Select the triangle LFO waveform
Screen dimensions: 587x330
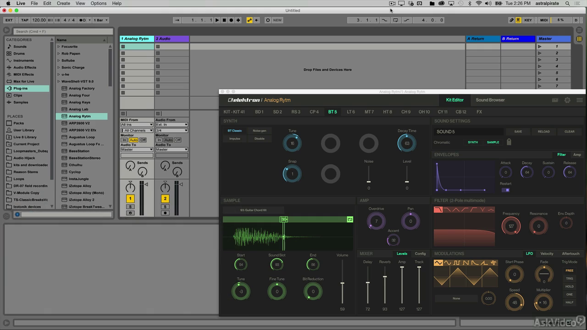pyautogui.click(x=439, y=263)
